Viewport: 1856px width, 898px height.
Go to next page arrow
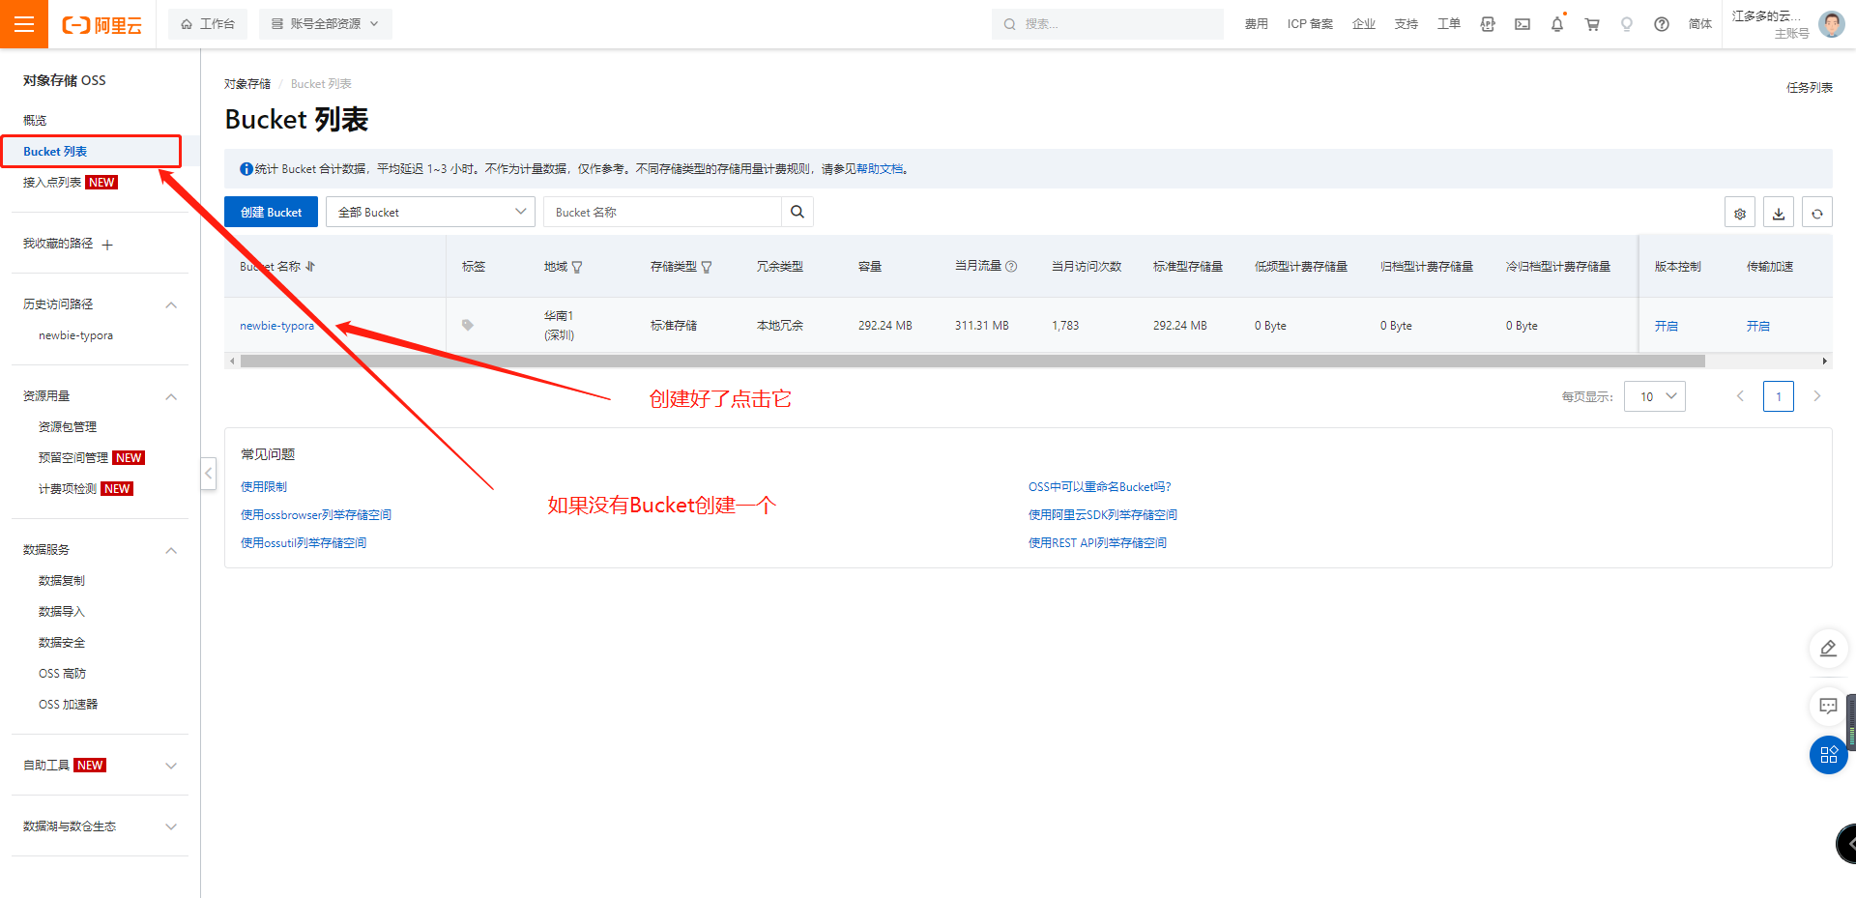click(1817, 396)
